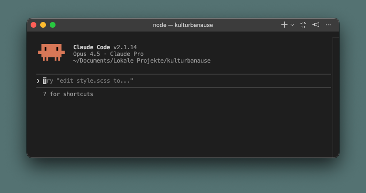
Task: Pin the terminal with the pin icon
Action: [x=316, y=25]
